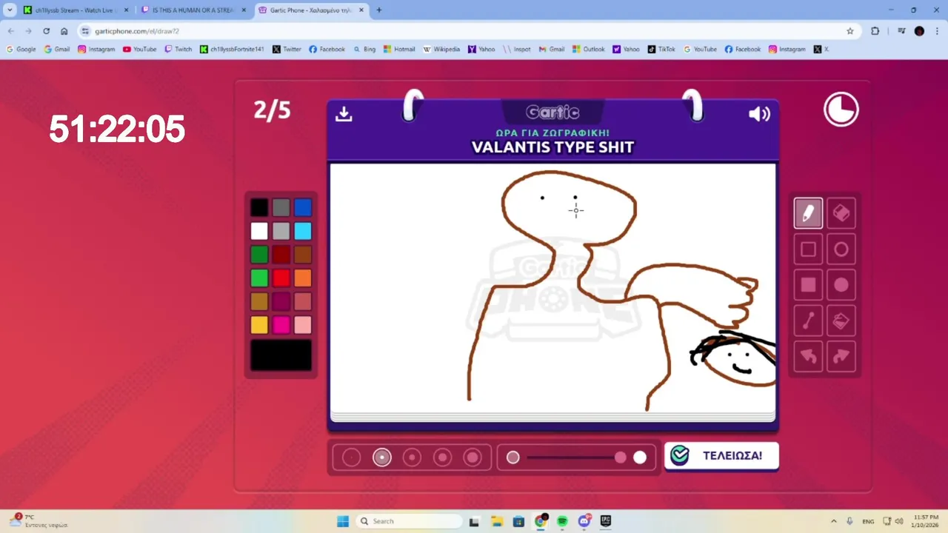Open the ch1llyssbFortnite141 bookmark
Viewport: 948px width, 533px height.
pyautogui.click(x=232, y=50)
